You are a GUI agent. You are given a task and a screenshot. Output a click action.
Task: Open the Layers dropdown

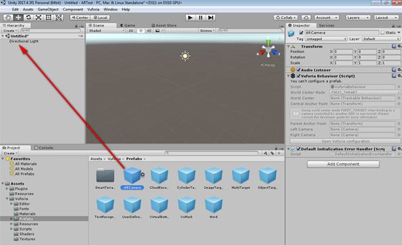click(x=358, y=17)
